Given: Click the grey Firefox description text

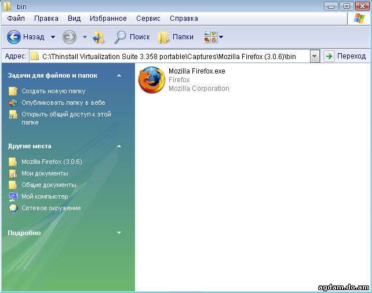Looking at the screenshot, I should (x=179, y=80).
